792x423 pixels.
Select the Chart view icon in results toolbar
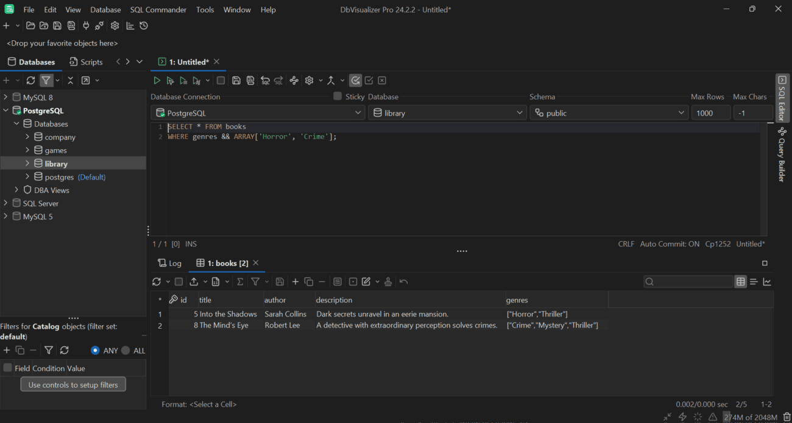coord(767,281)
